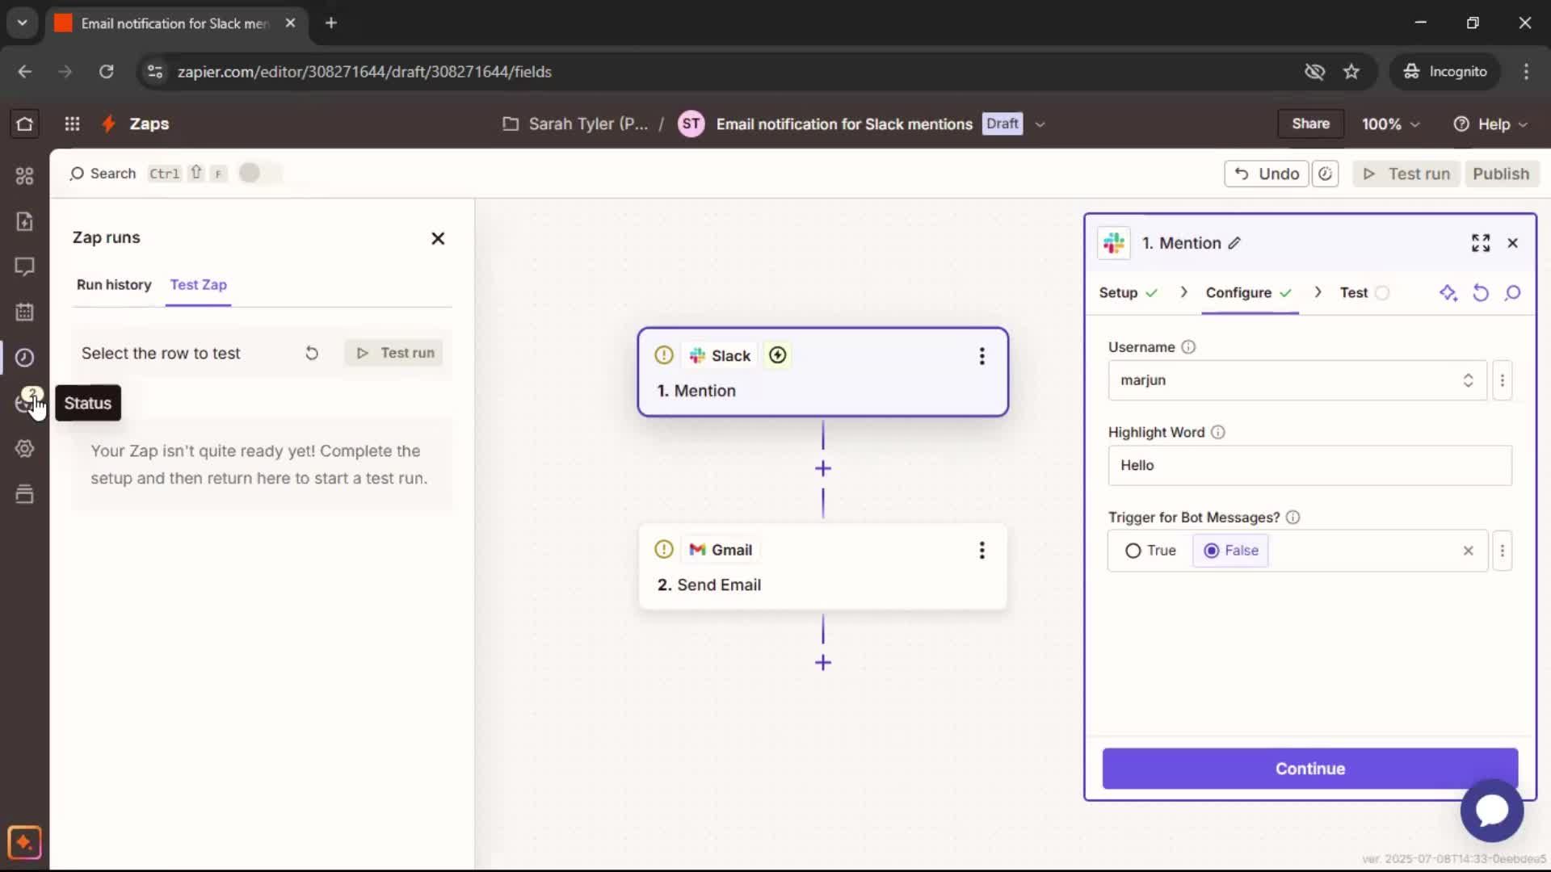The image size is (1551, 872).
Task: Select the Gmail Send Email step card
Action: (822, 567)
